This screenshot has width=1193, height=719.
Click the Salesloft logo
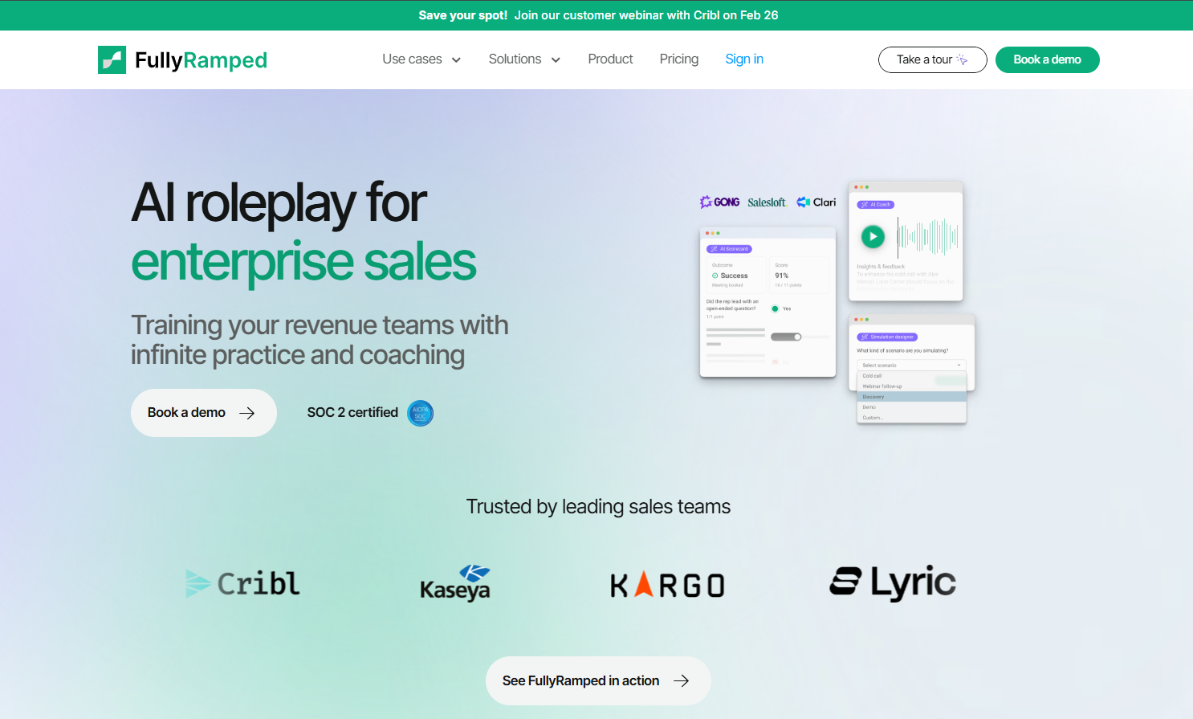pyautogui.click(x=767, y=202)
